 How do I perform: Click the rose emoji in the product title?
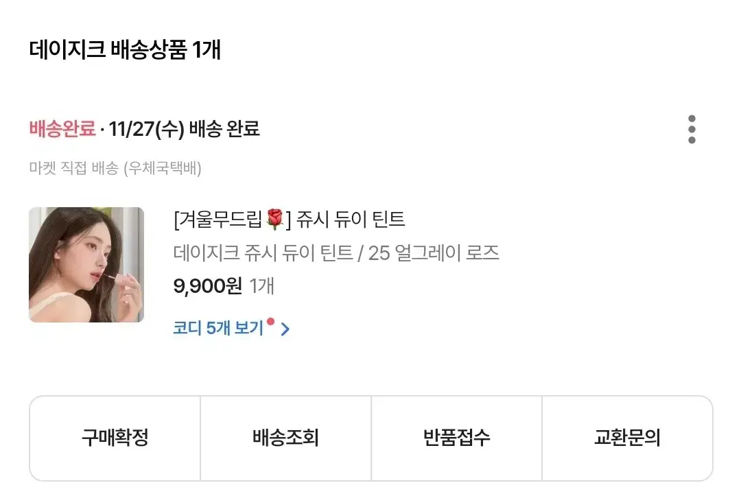274,219
